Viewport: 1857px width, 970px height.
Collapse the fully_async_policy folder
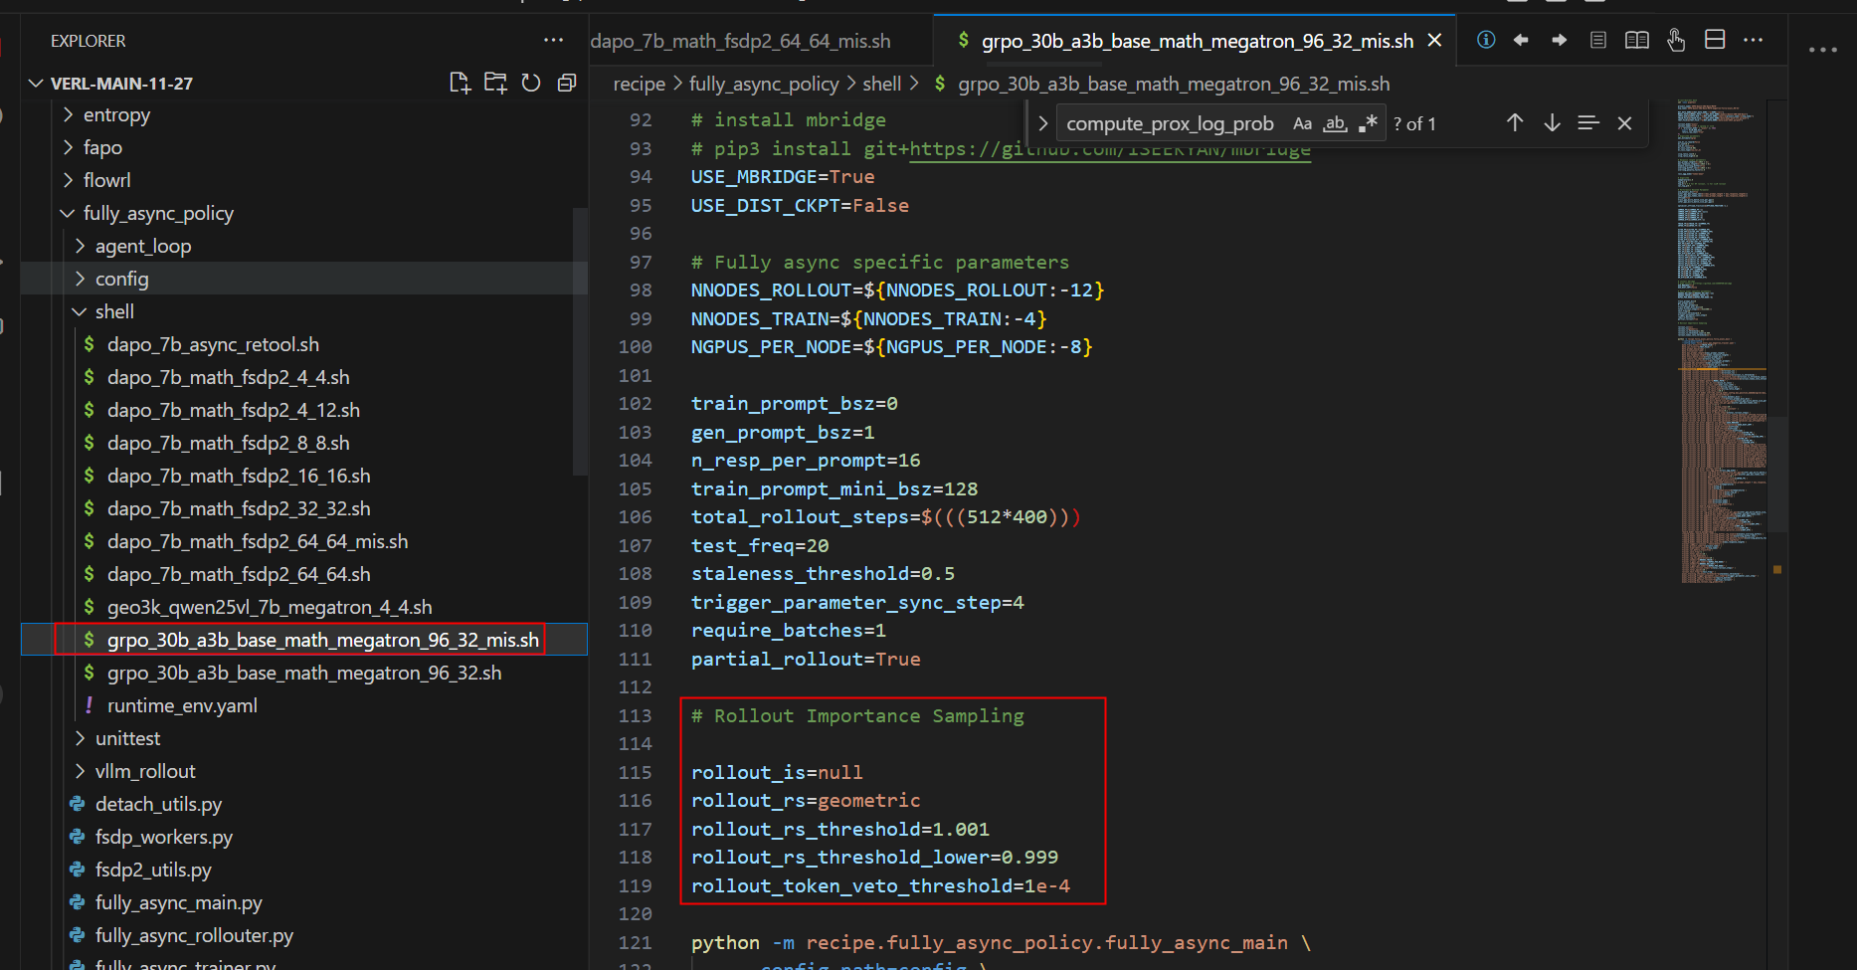pyautogui.click(x=68, y=213)
